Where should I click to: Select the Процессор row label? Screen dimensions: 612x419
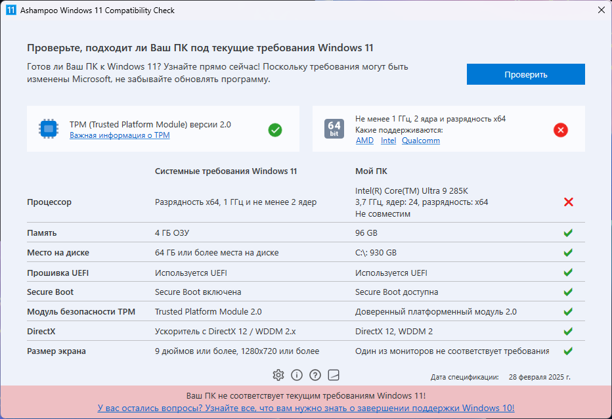[x=49, y=202]
